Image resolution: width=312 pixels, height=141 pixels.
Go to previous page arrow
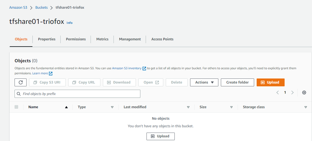[278, 93]
